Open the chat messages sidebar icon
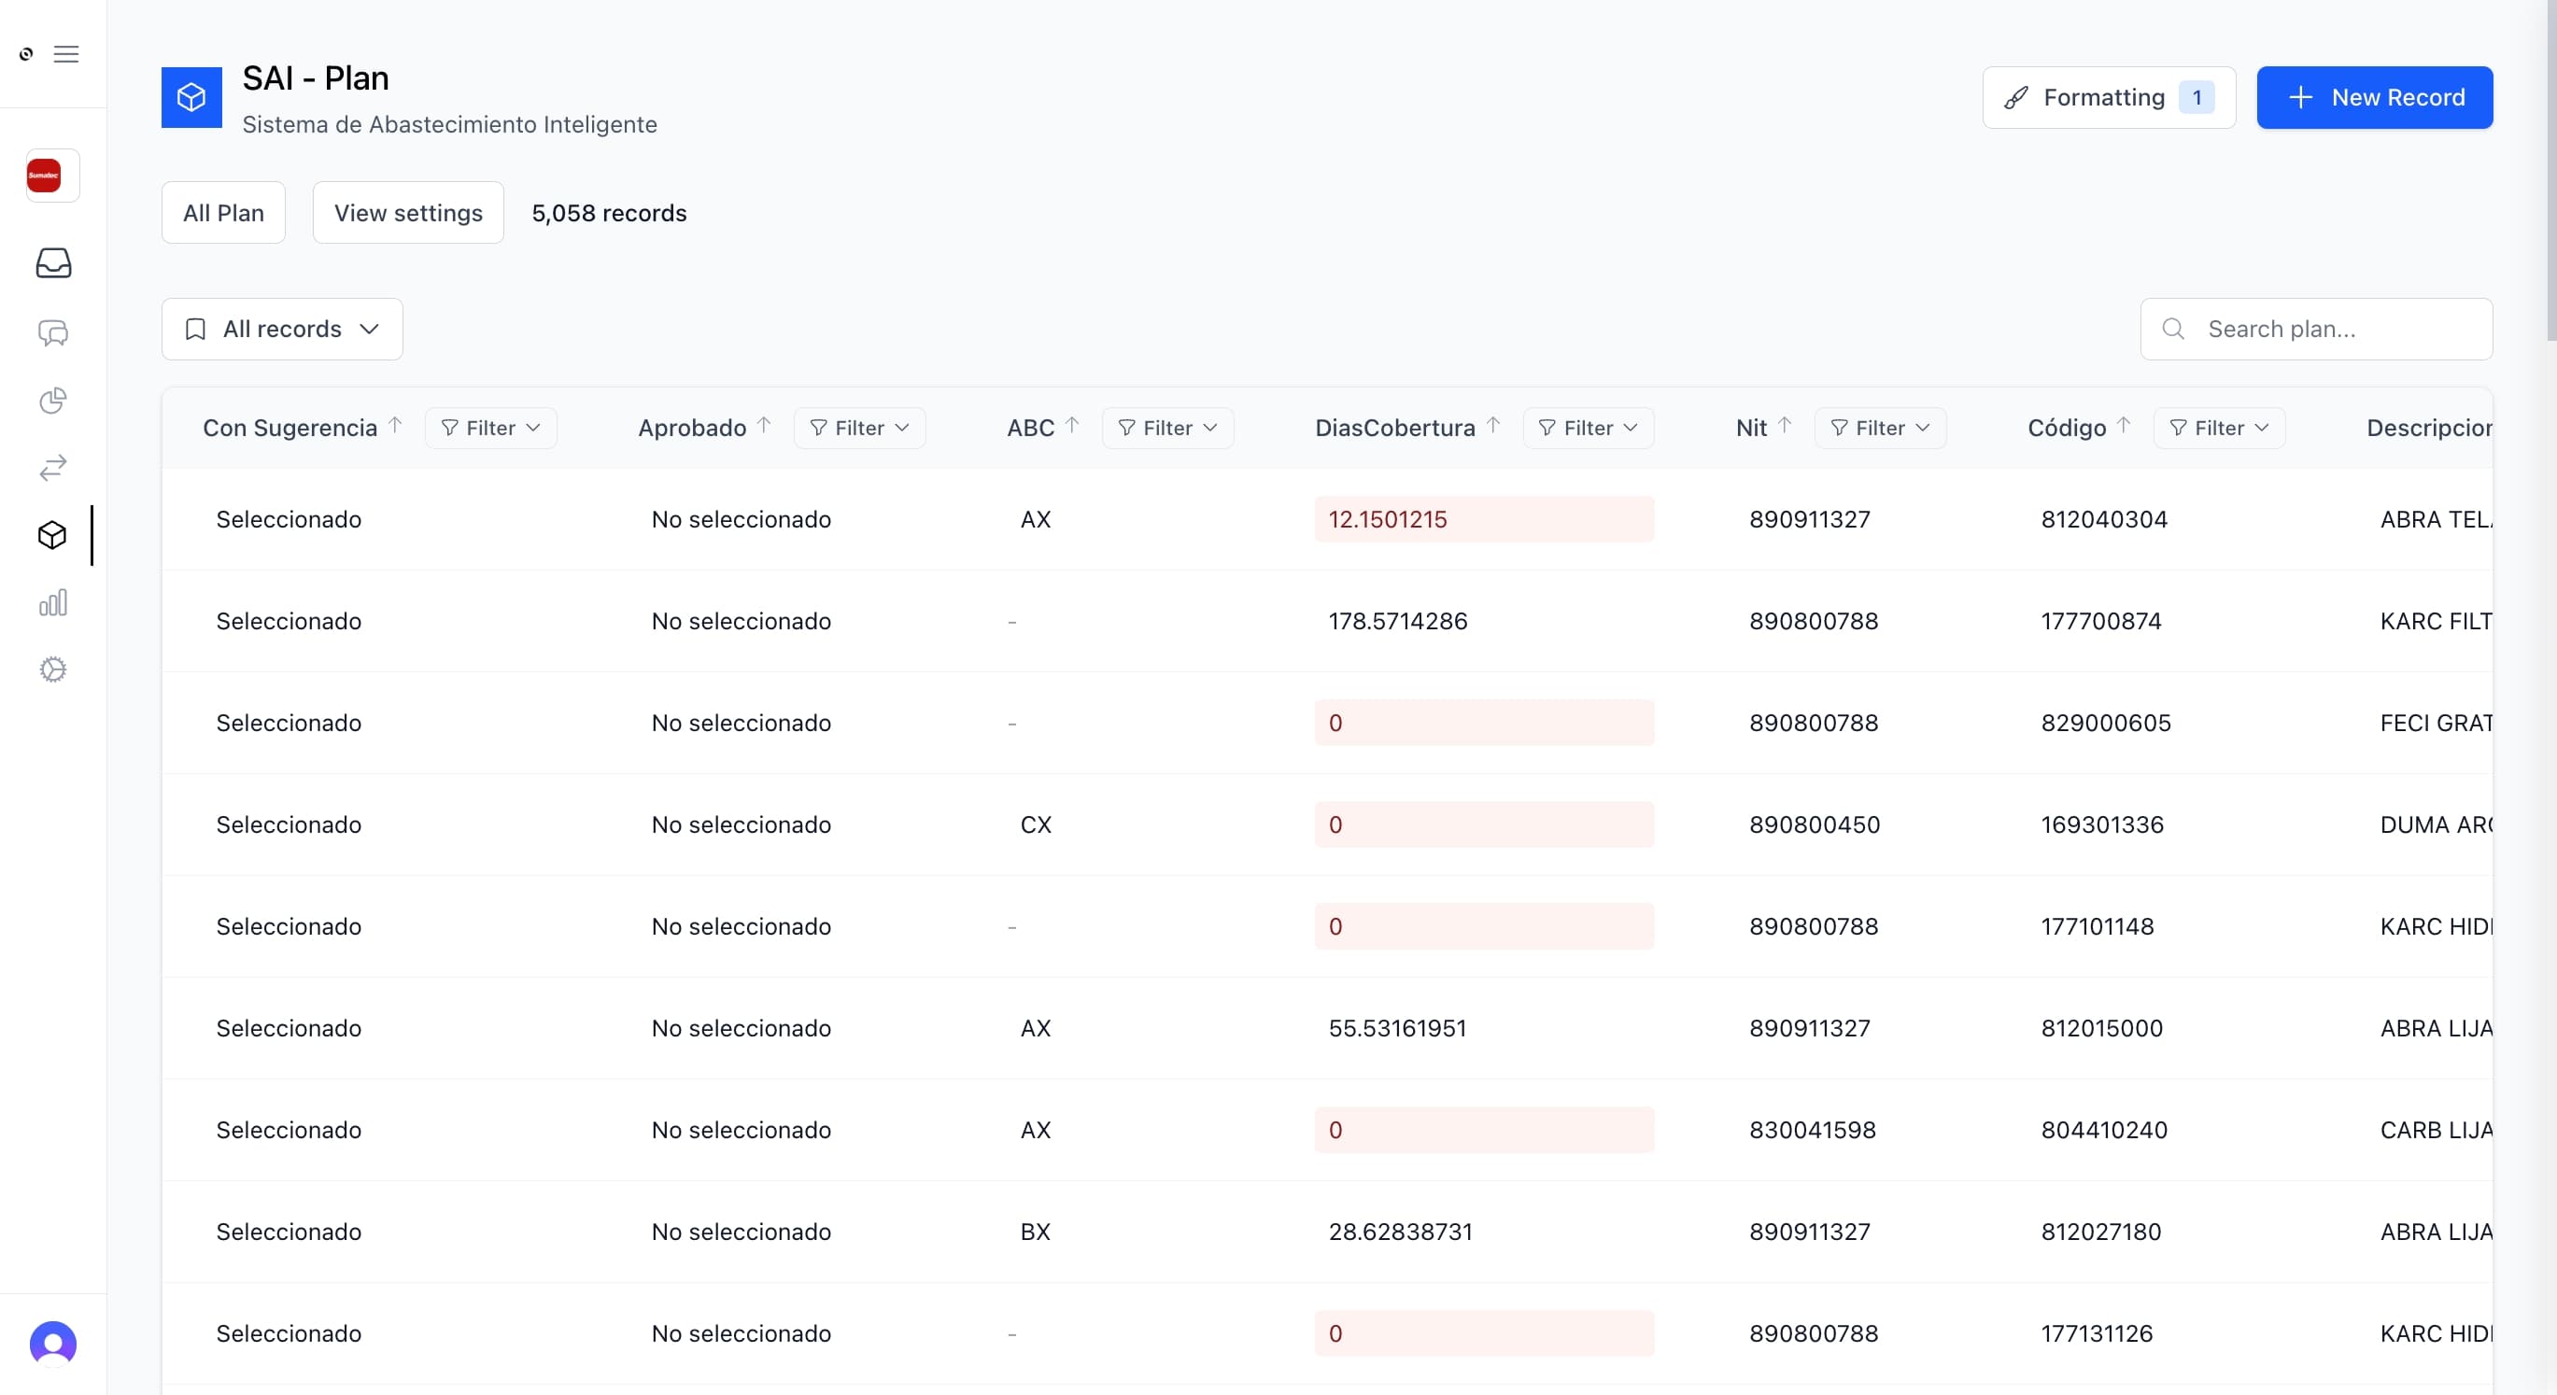This screenshot has height=1395, width=2557. (x=52, y=333)
